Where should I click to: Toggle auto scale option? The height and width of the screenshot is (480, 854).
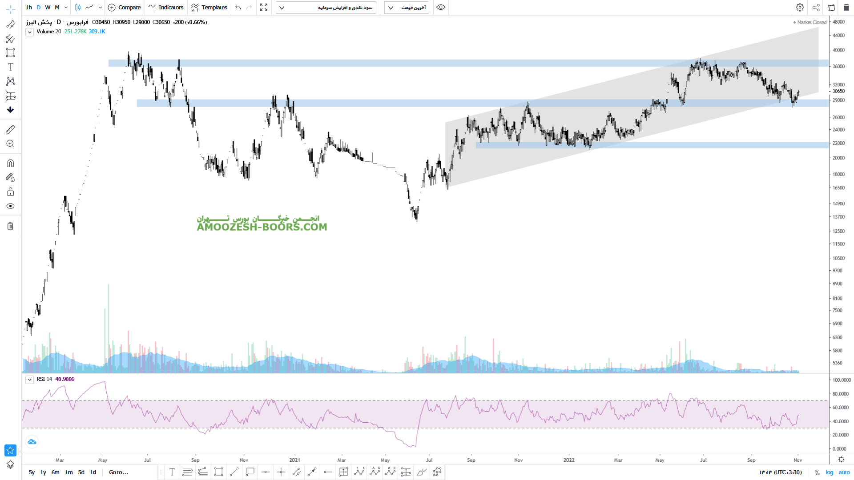coord(844,472)
